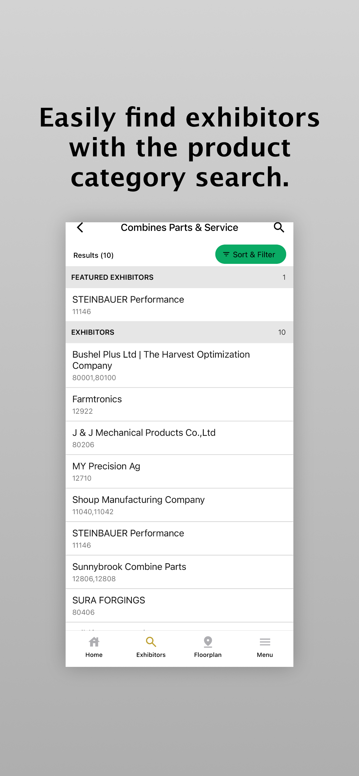Image resolution: width=359 pixels, height=776 pixels.
Task: Click the Exhibitors section header
Action: pyautogui.click(x=179, y=332)
